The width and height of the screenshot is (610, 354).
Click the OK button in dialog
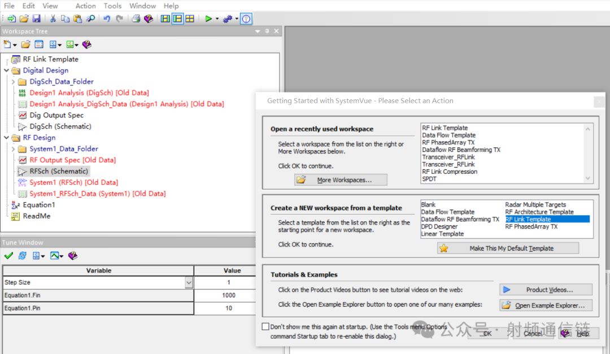pos(488,333)
